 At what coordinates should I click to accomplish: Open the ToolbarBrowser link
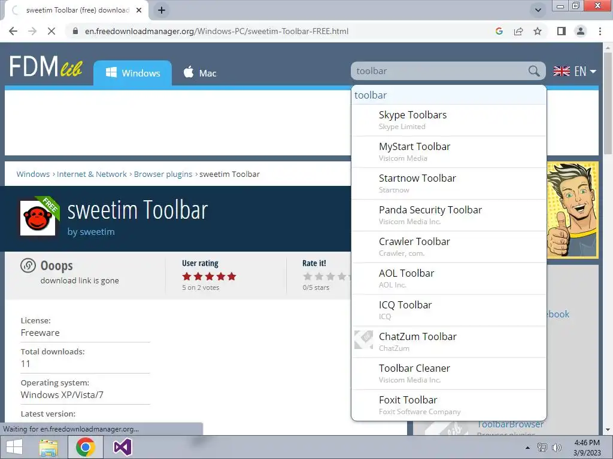click(x=510, y=424)
